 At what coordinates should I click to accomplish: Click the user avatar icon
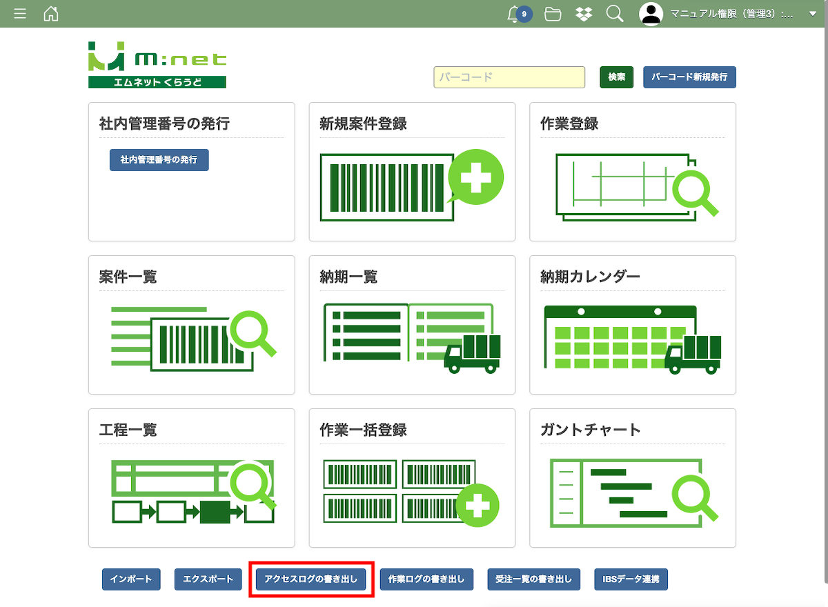(x=651, y=14)
